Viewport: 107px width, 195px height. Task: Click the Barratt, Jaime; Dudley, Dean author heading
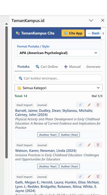[54, 112]
